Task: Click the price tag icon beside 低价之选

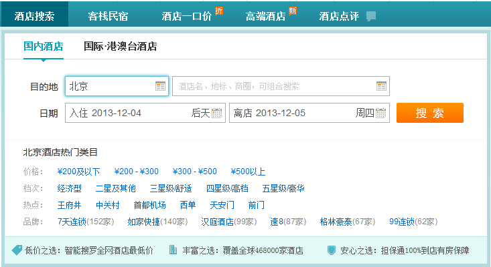Action: pos(17,250)
